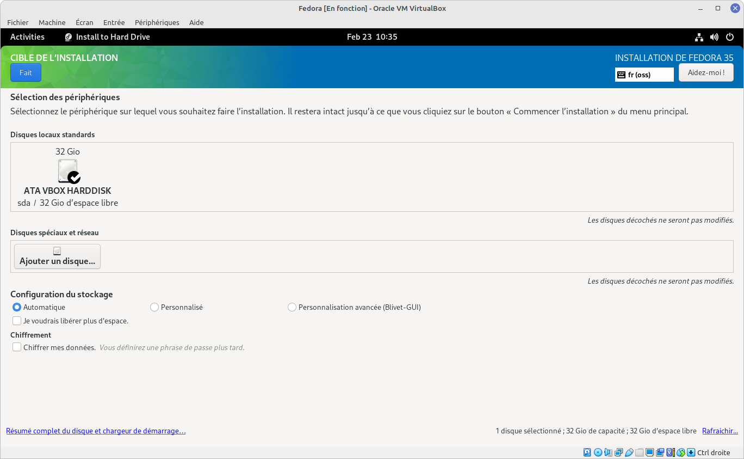Open the network status icon in top bar
This screenshot has height=459, width=744.
point(699,37)
